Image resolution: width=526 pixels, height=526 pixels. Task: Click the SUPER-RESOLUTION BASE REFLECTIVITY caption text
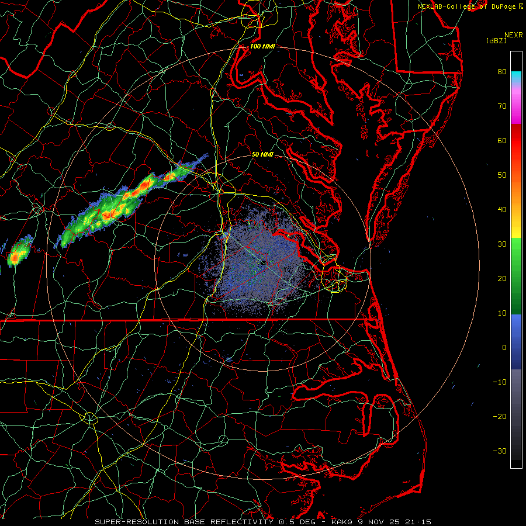[184, 522]
